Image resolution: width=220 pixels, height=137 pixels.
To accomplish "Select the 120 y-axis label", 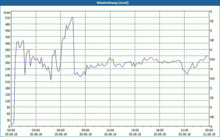I will pos(8,101).
